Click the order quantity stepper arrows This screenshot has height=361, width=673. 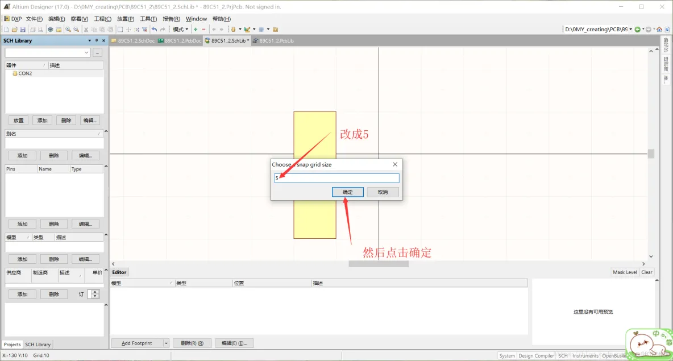point(95,294)
